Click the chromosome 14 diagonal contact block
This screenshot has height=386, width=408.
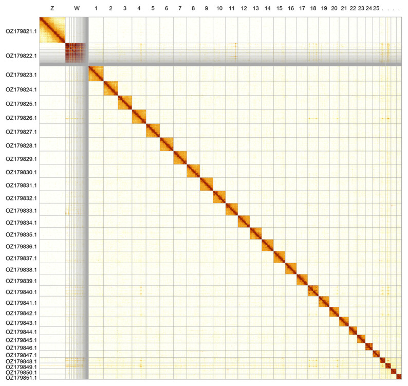pyautogui.click(x=268, y=246)
